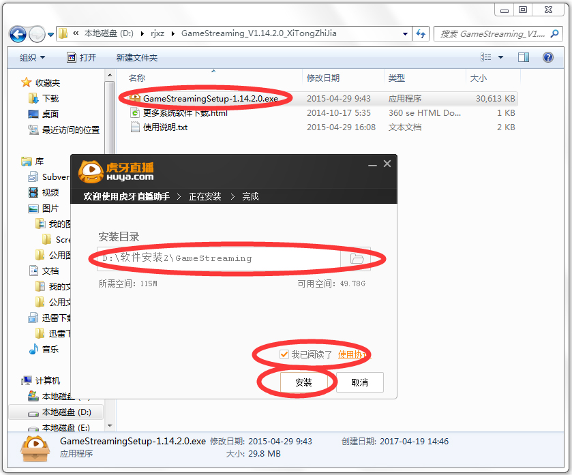Open 桌面 in favorites
572x475 pixels.
click(50, 114)
